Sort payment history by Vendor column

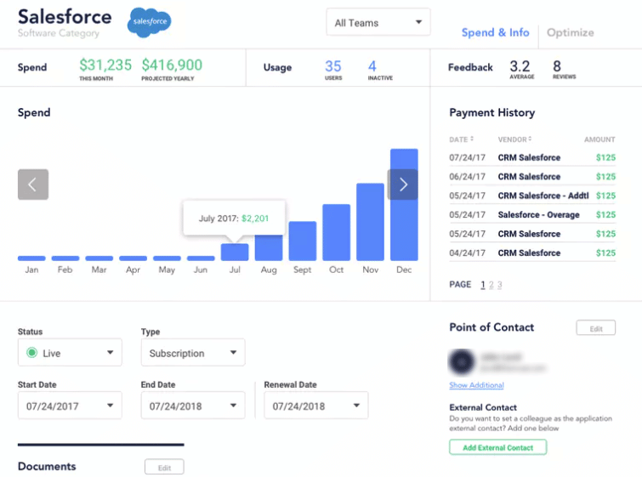514,139
